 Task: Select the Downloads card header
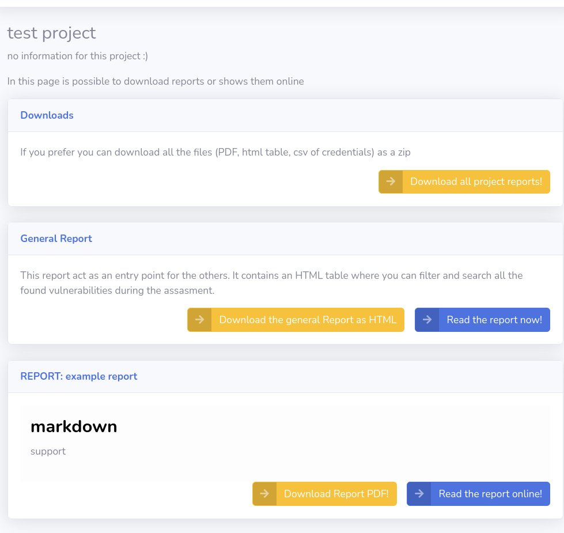point(285,115)
